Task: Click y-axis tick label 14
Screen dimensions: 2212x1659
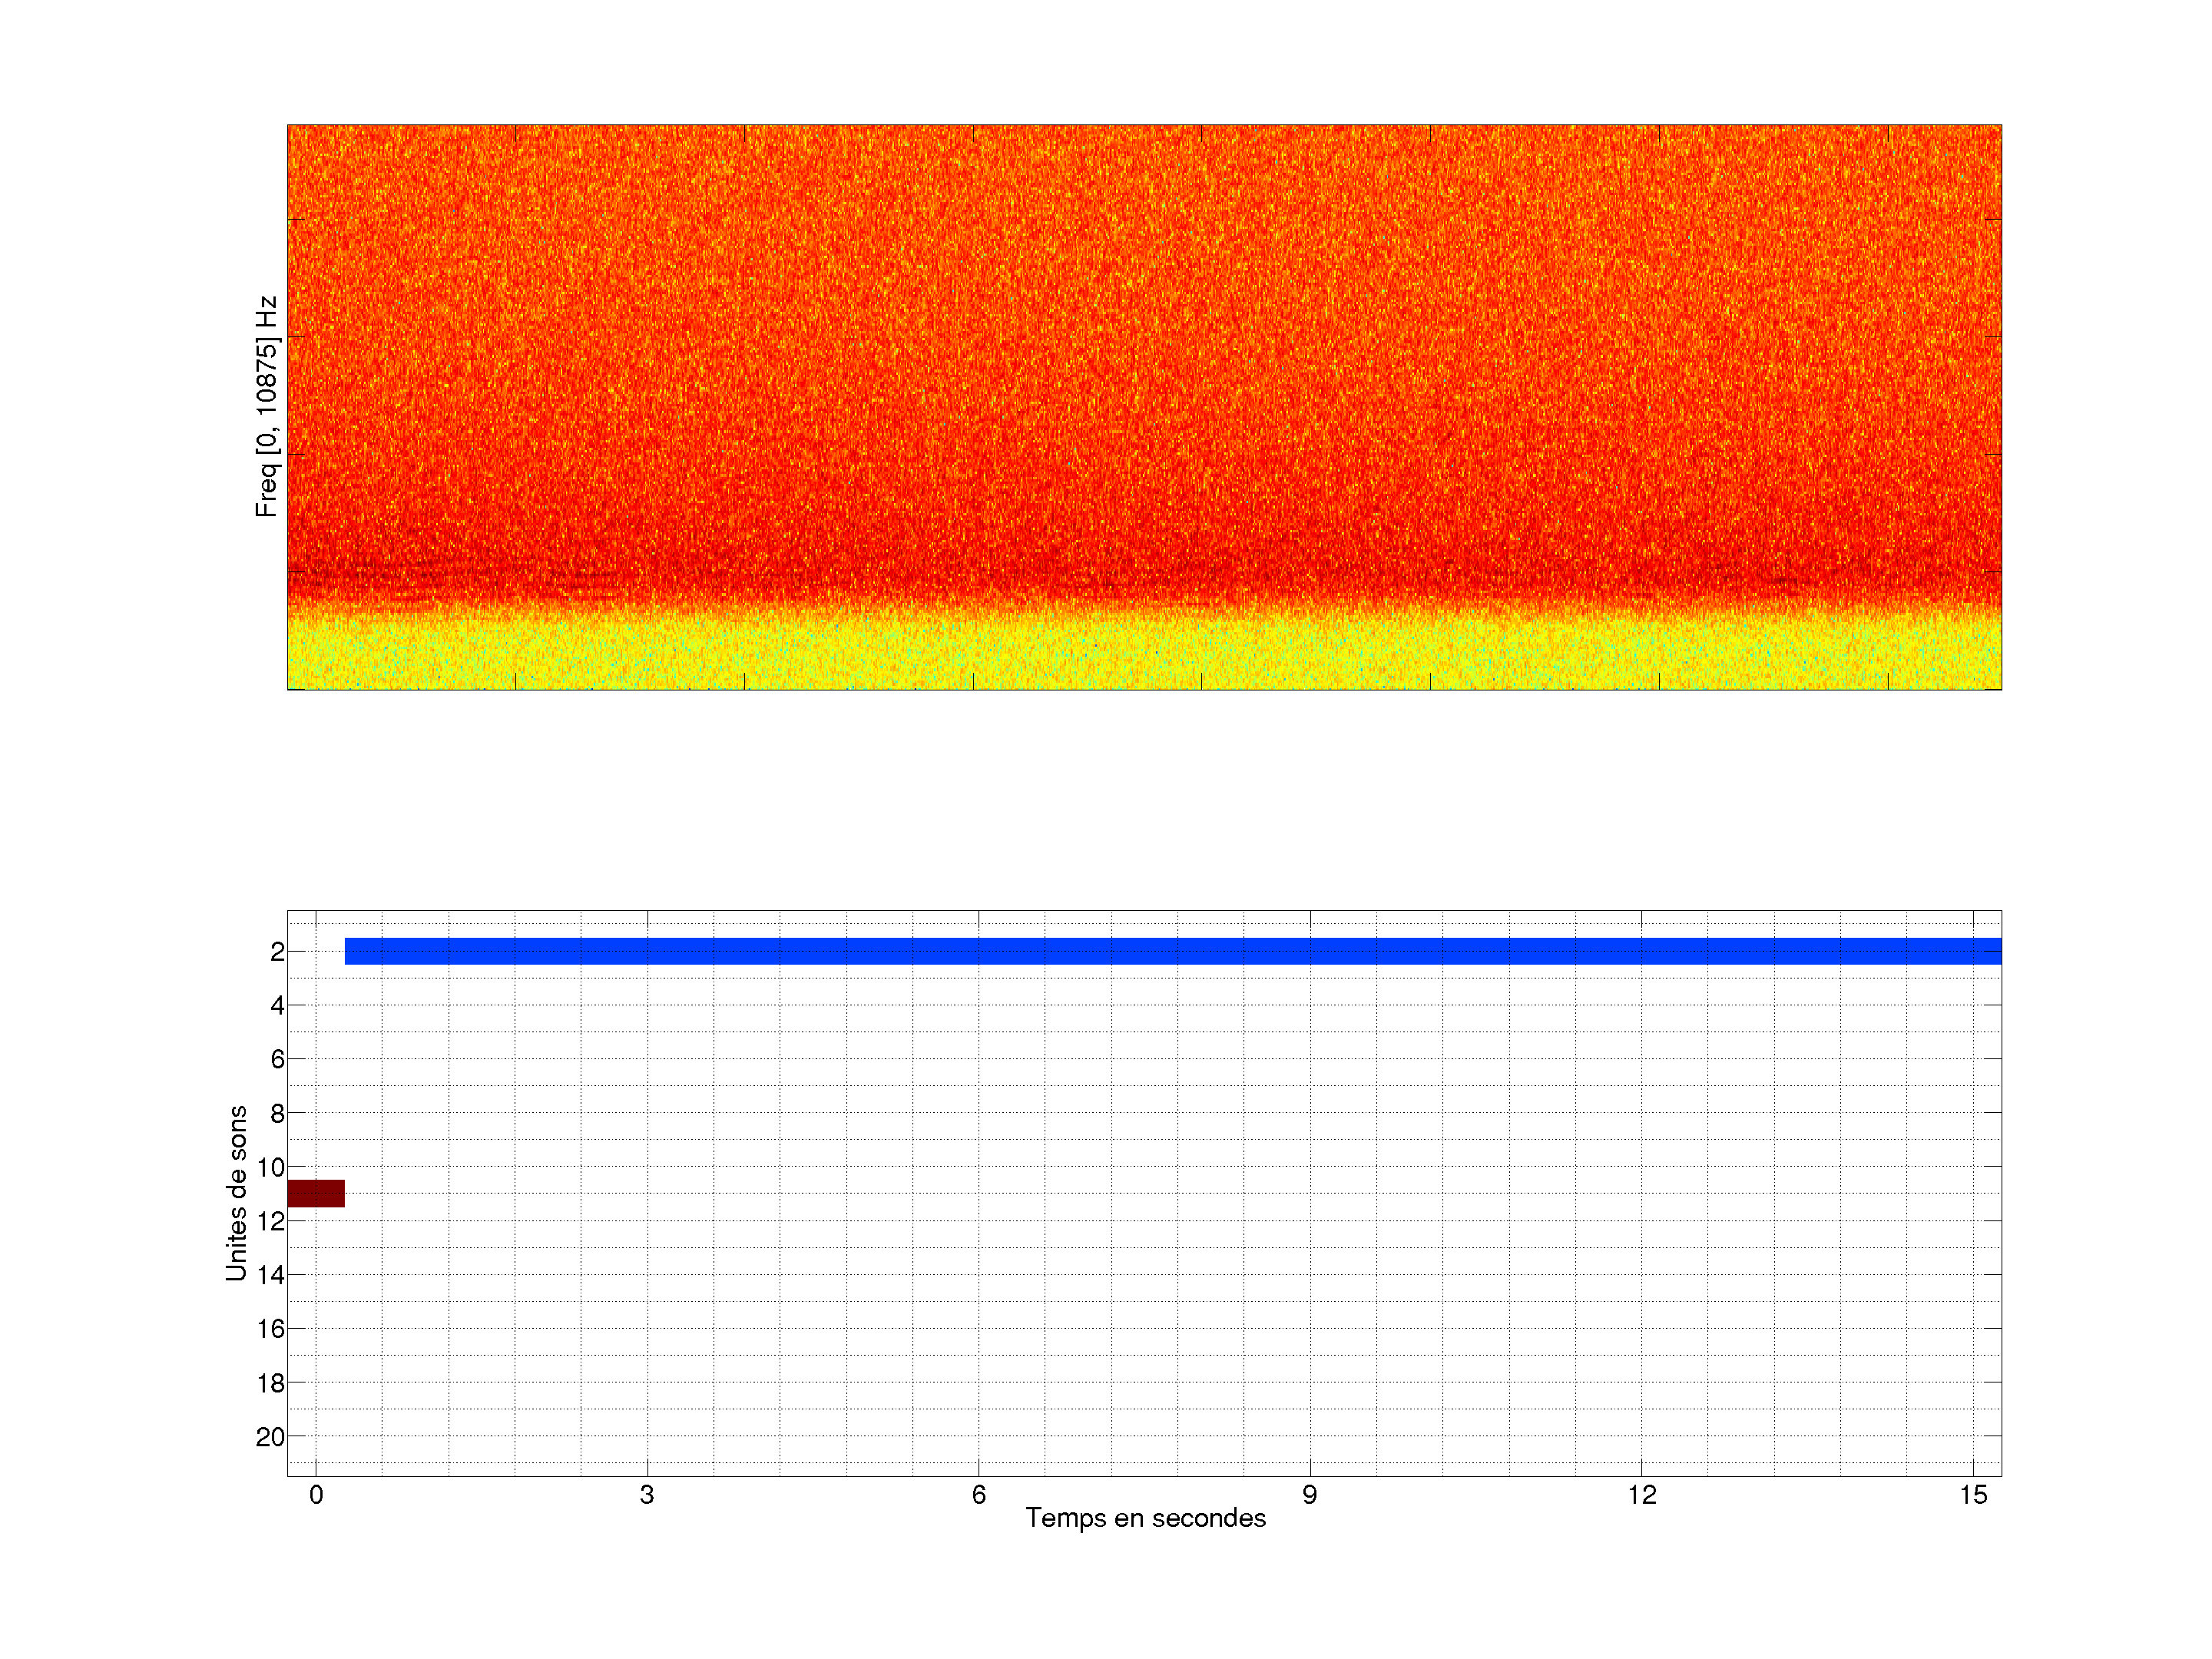Action: click(270, 1275)
